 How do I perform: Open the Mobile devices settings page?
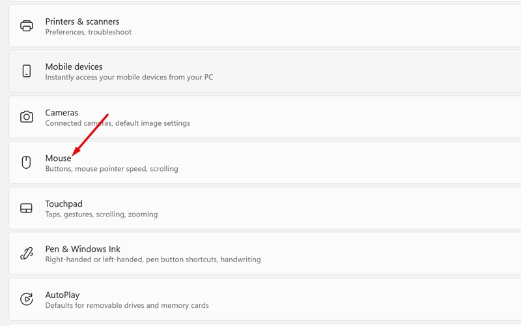click(x=74, y=67)
